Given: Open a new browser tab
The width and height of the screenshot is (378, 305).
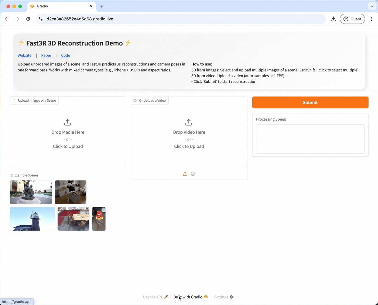Looking at the screenshot, I should coord(102,6).
